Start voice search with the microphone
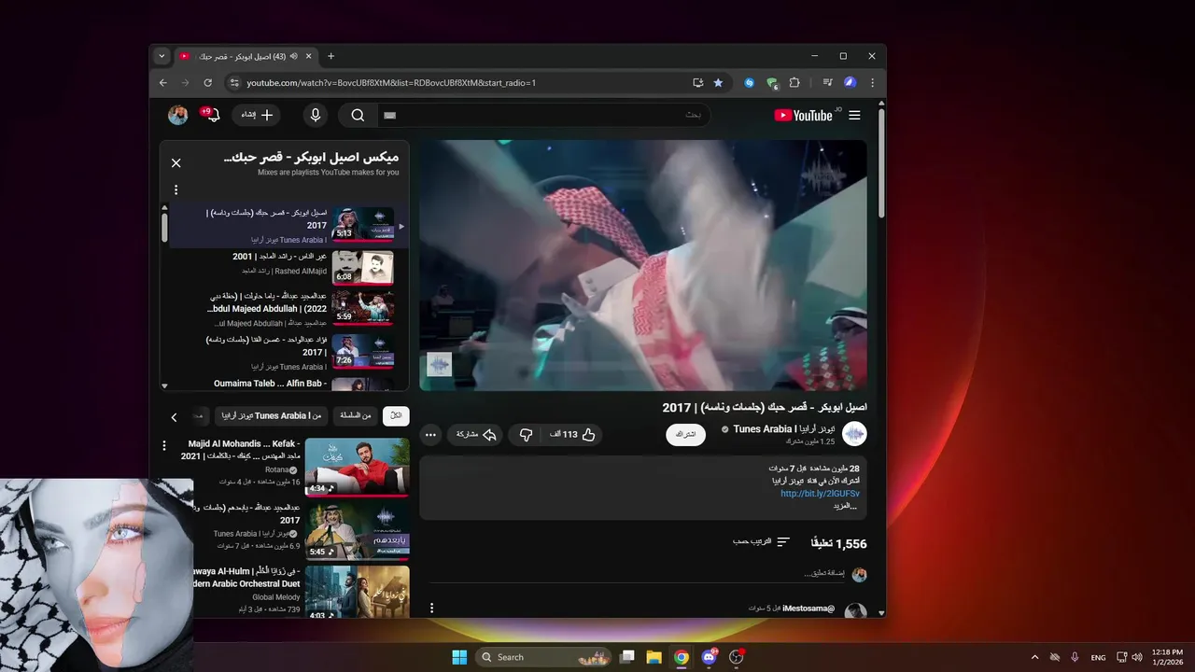The image size is (1195, 672). 316,115
